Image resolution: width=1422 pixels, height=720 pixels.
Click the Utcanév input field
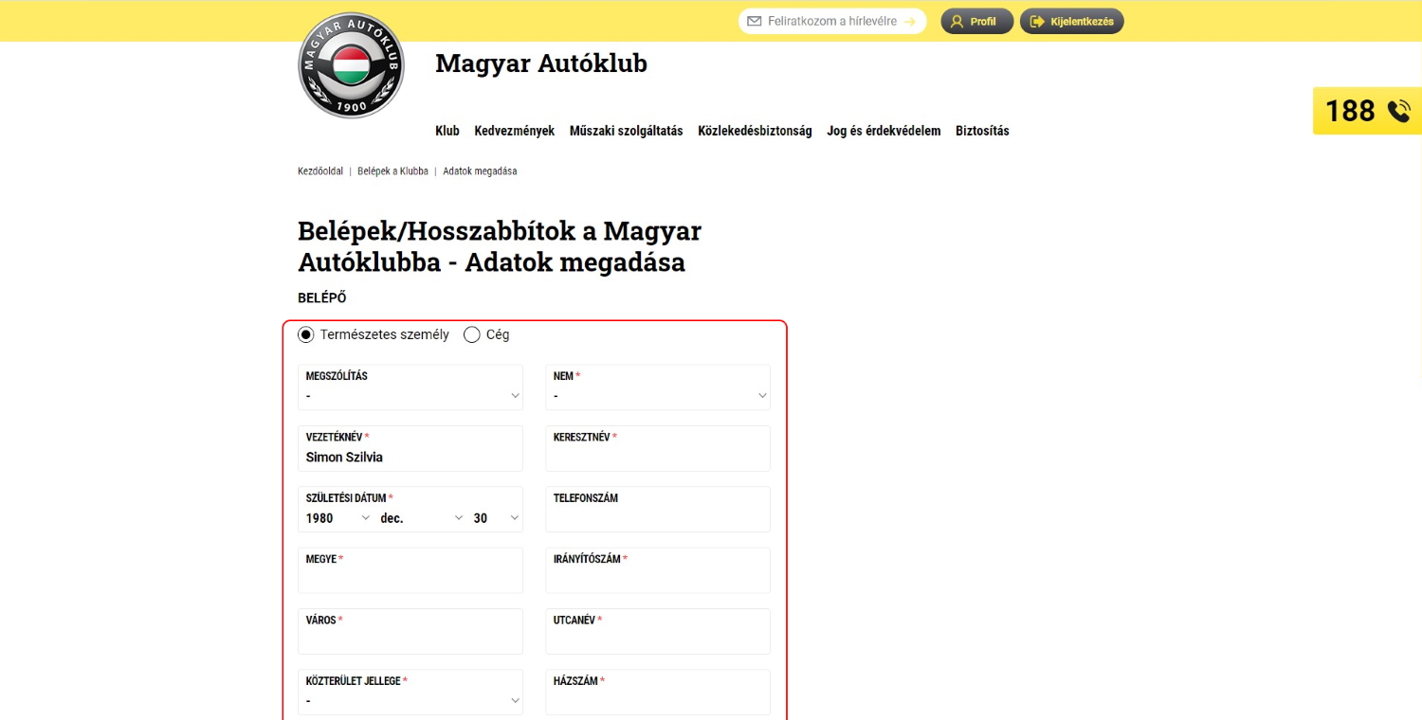click(658, 631)
